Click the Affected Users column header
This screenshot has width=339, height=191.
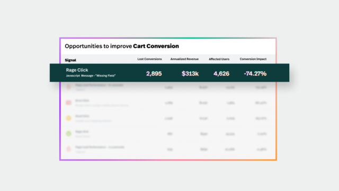pyautogui.click(x=219, y=59)
